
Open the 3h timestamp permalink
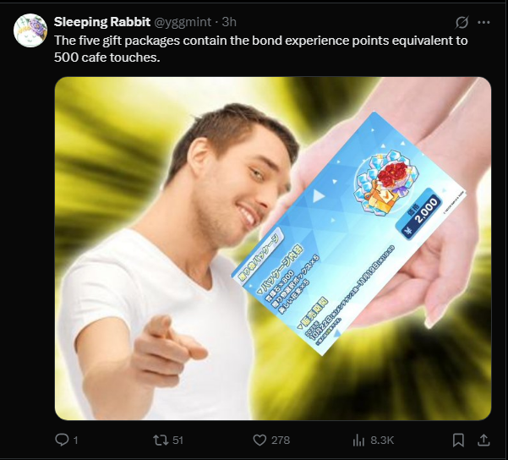point(229,22)
